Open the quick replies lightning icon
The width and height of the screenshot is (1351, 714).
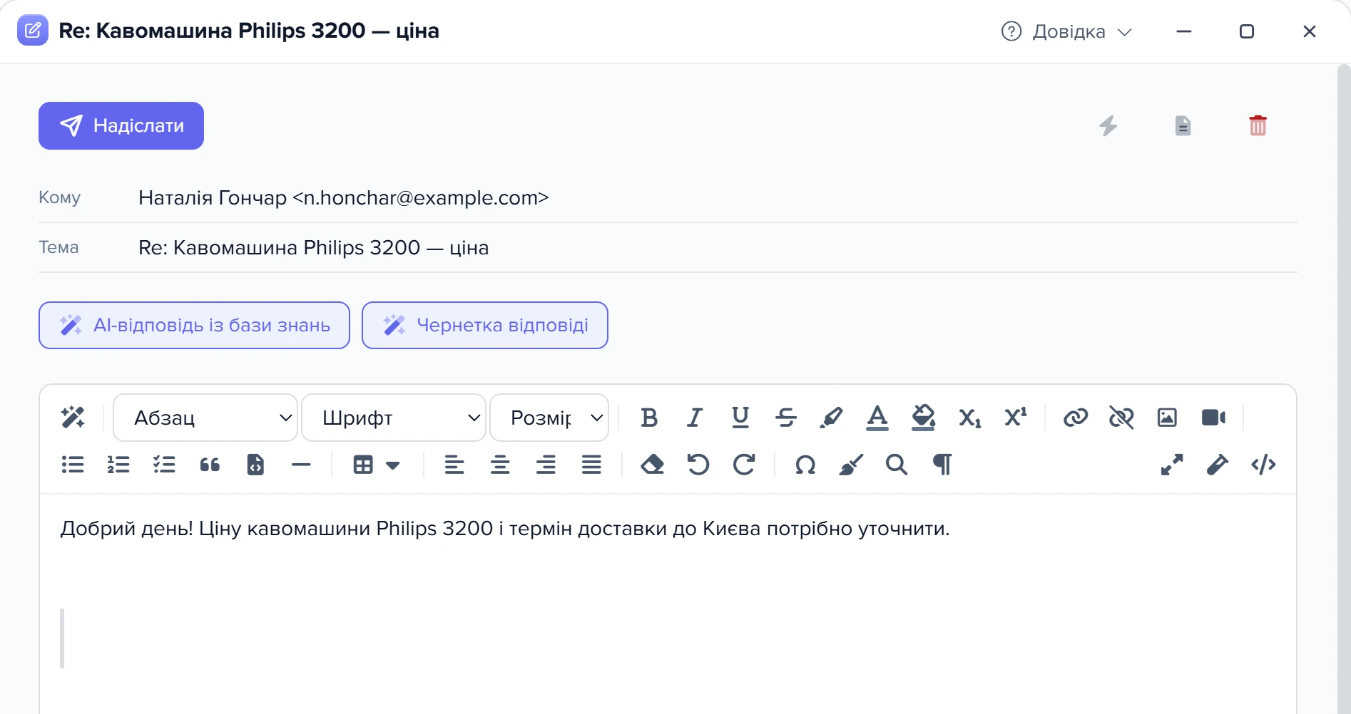click(x=1108, y=125)
